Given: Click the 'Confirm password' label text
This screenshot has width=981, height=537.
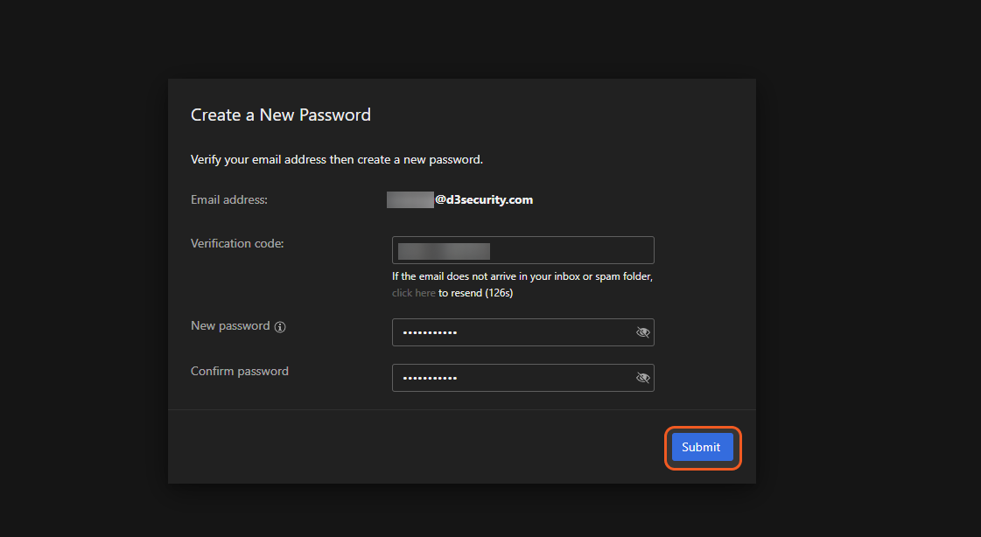Looking at the screenshot, I should (x=240, y=371).
